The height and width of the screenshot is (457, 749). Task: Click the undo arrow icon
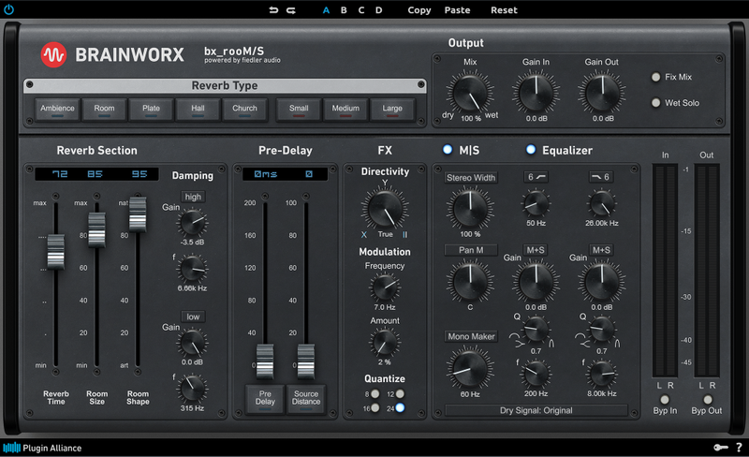pyautogui.click(x=273, y=10)
